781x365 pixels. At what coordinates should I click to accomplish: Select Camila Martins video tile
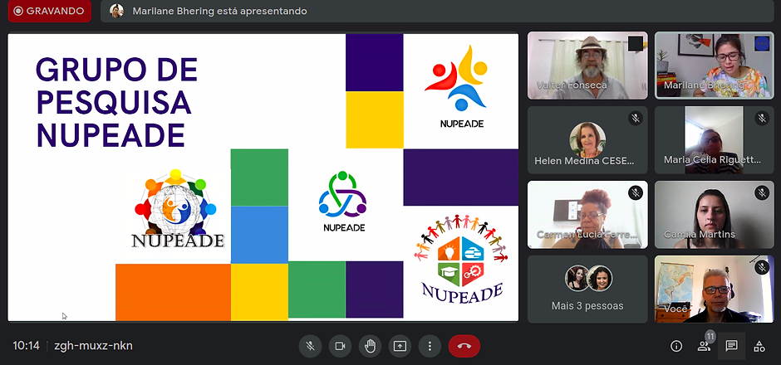(x=715, y=214)
